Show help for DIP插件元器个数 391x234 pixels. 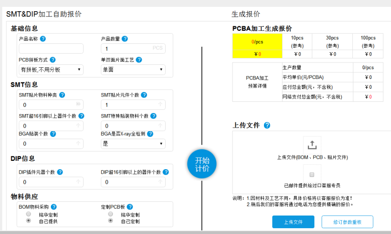tap(60, 172)
